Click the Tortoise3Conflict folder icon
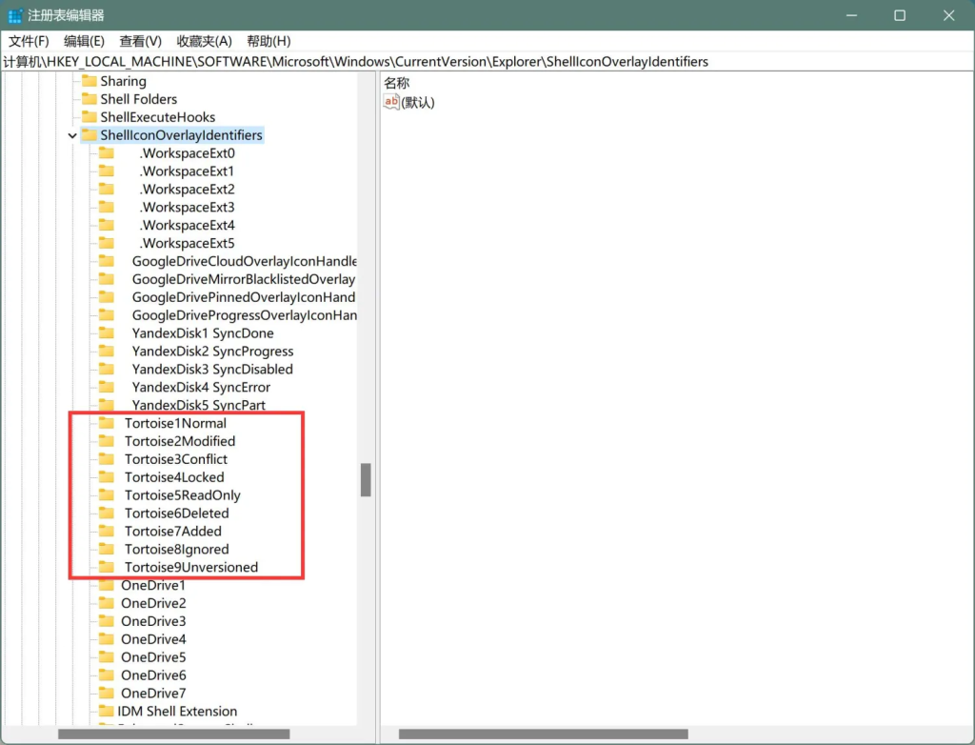 (107, 459)
